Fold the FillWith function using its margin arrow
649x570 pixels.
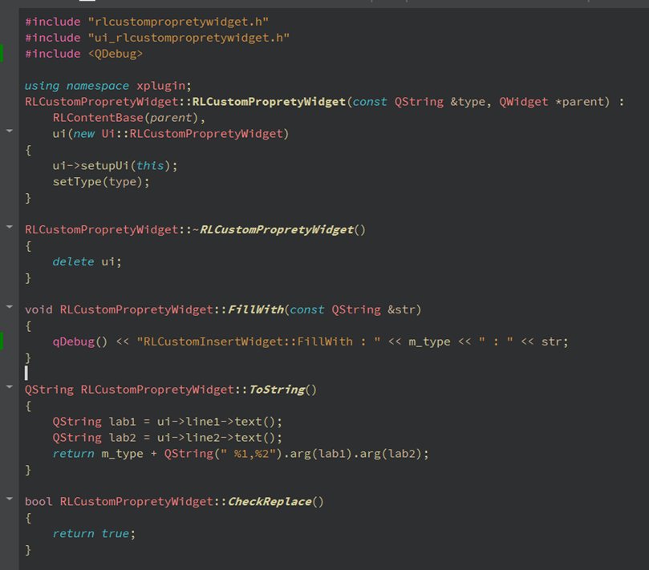pos(9,306)
